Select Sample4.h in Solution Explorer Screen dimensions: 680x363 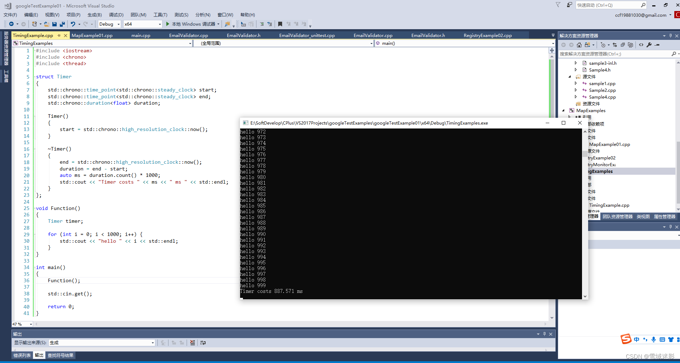pos(600,70)
